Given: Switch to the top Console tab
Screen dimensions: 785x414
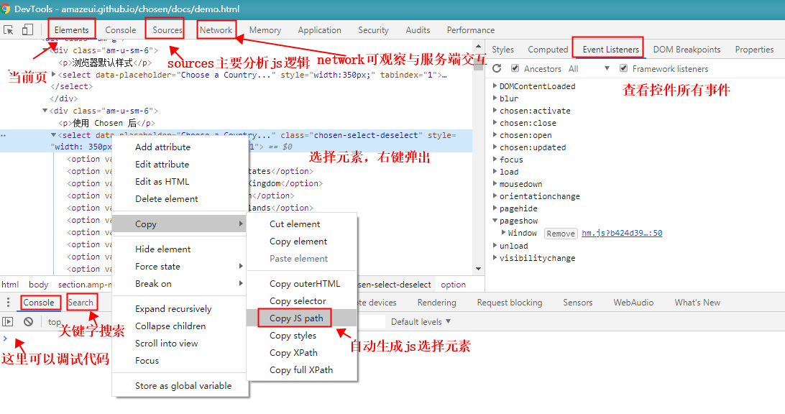Looking at the screenshot, I should pyautogui.click(x=120, y=30).
